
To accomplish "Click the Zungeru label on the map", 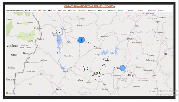I will pyautogui.click(x=98, y=55).
